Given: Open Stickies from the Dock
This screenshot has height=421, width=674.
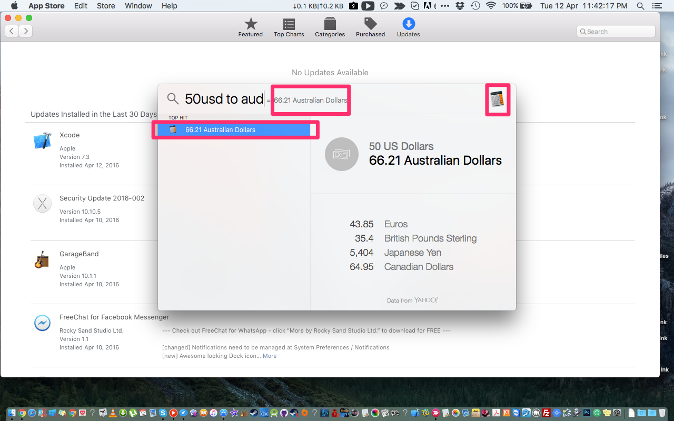Looking at the screenshot, I should (x=607, y=413).
